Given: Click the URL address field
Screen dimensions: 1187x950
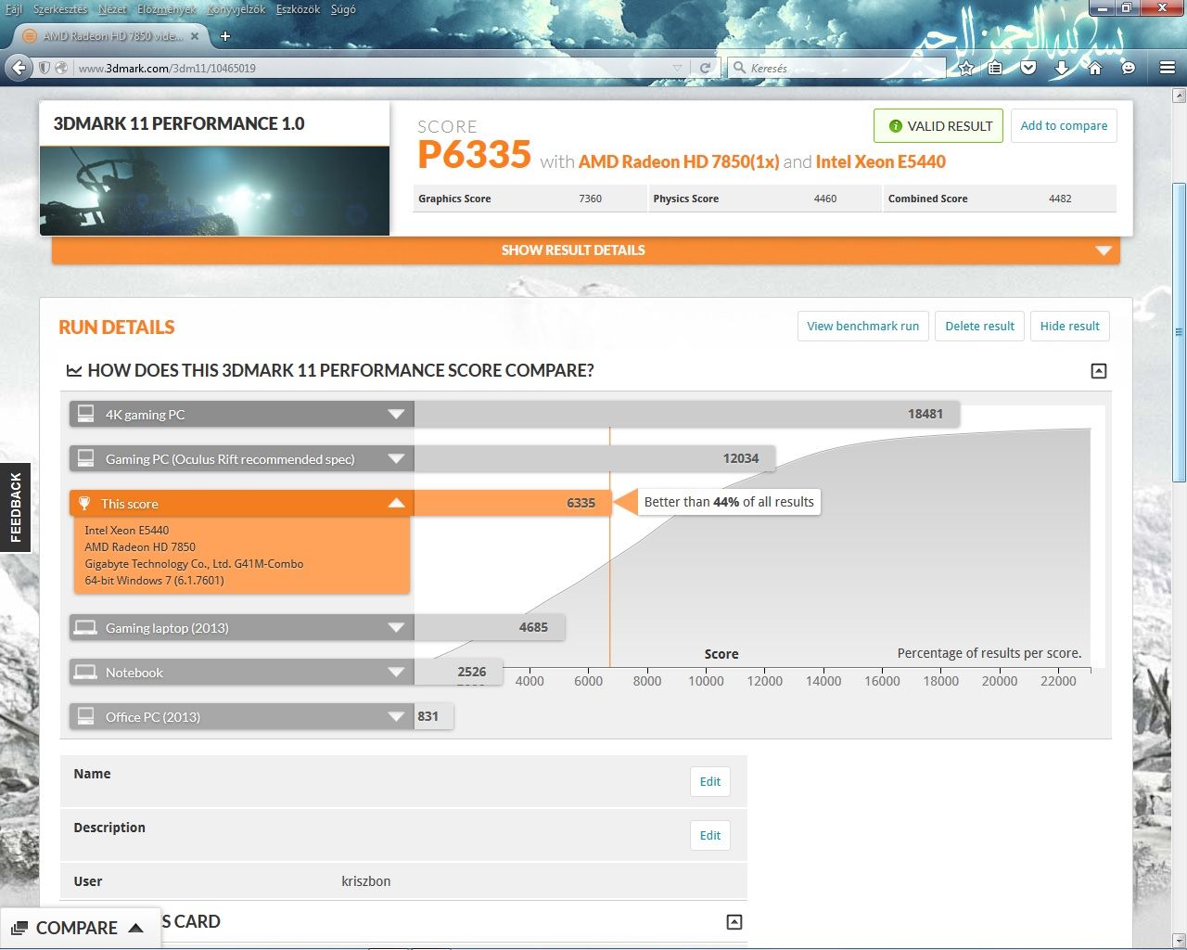Looking at the screenshot, I should click(371, 68).
